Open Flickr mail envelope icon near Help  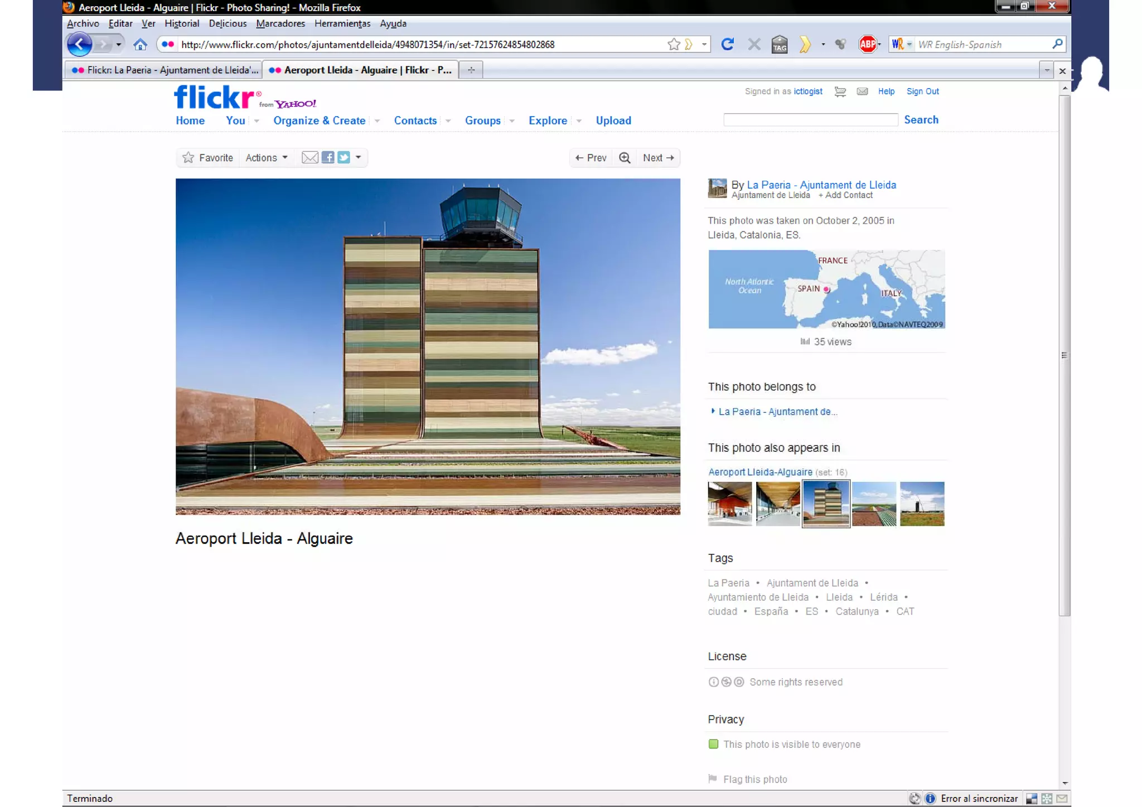(862, 91)
